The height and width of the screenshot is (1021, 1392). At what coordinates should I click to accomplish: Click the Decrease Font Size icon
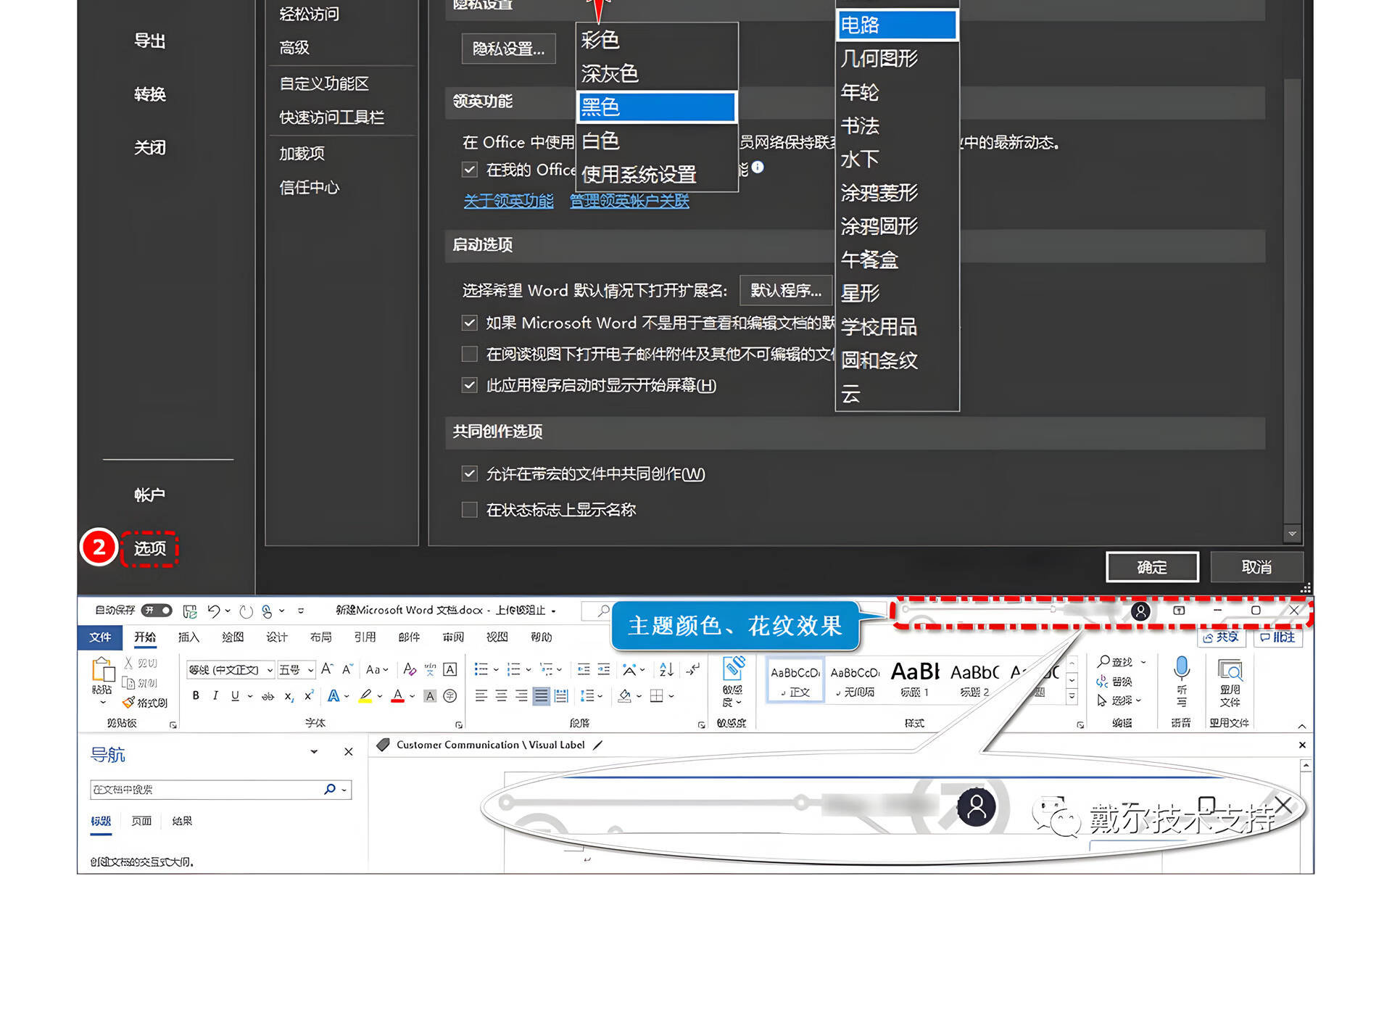coord(347,669)
